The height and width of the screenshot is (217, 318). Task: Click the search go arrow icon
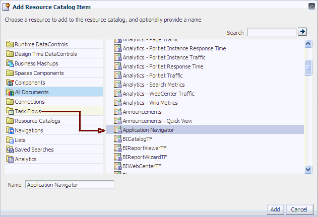click(302, 32)
